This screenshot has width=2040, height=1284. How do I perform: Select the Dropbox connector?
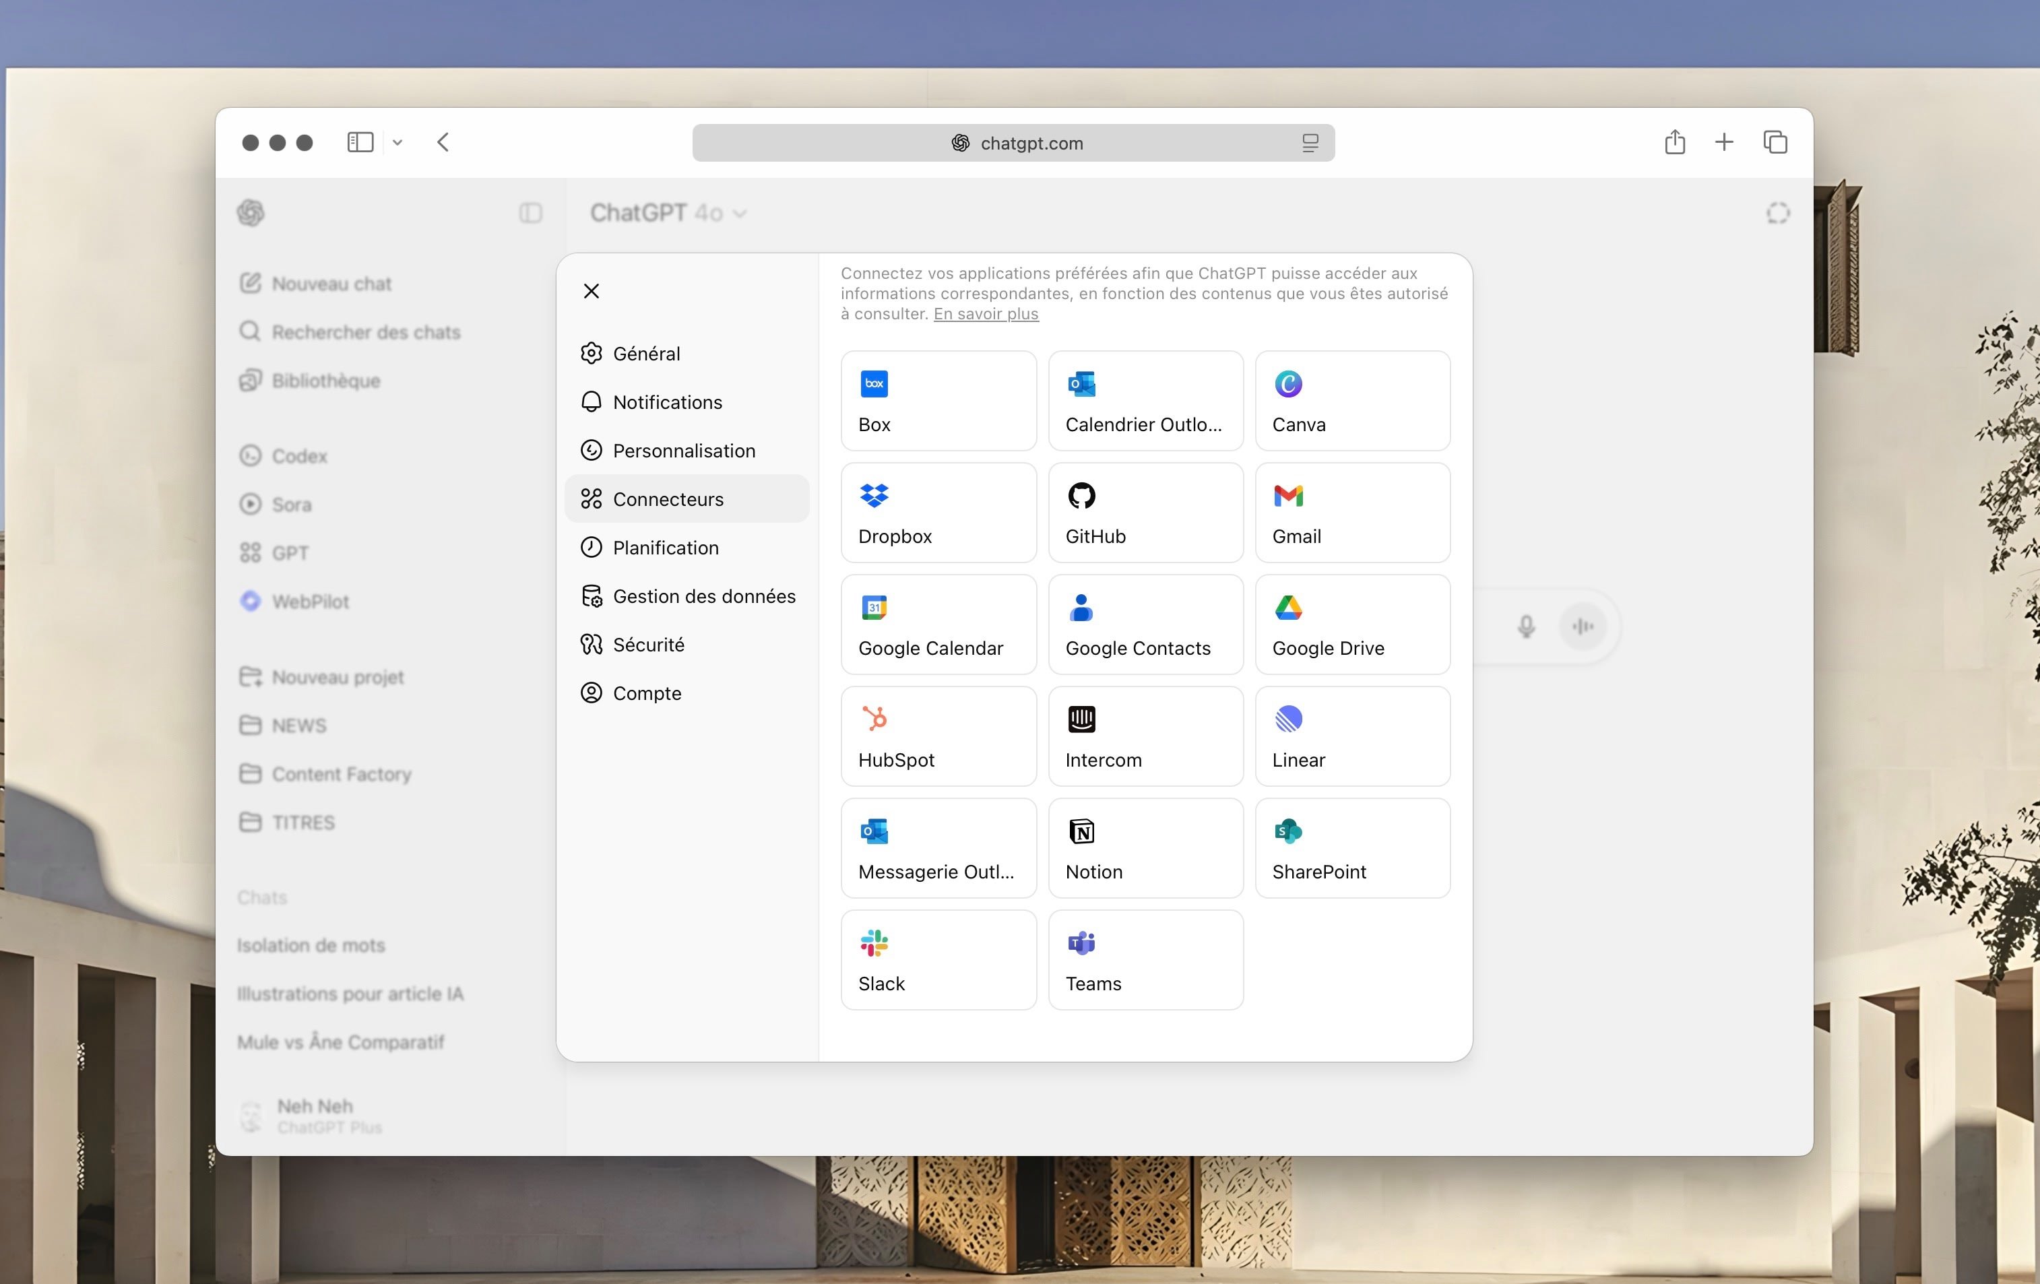click(x=938, y=513)
